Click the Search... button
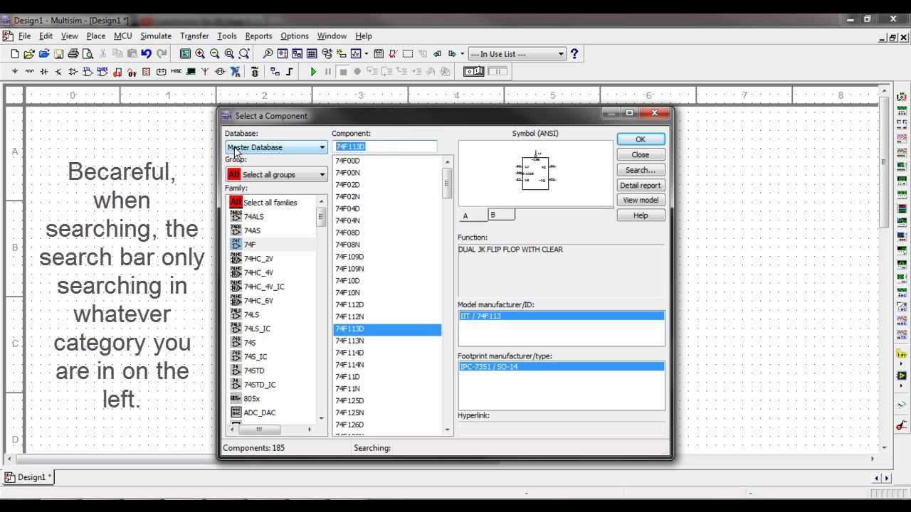The image size is (911, 512). 641,170
